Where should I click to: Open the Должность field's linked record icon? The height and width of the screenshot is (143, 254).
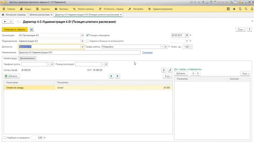(83, 47)
